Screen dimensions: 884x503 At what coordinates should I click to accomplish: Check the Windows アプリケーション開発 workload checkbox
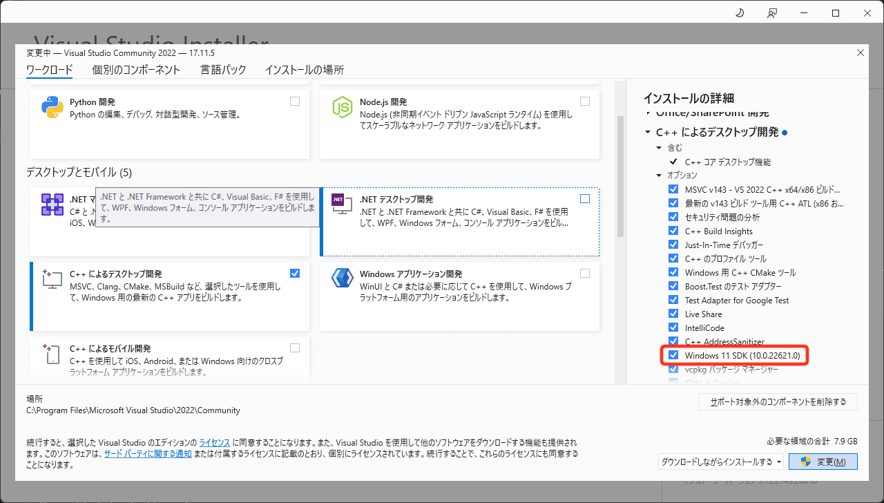pos(585,273)
